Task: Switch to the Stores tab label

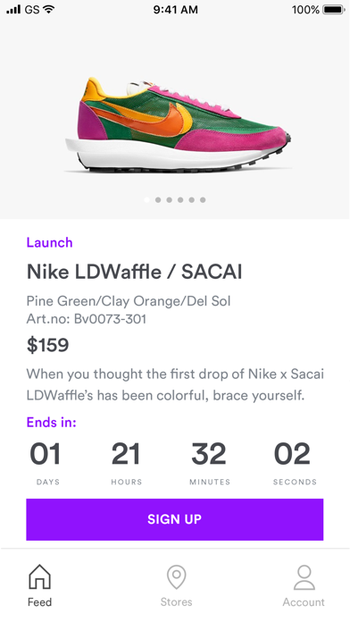Action: pos(177,601)
